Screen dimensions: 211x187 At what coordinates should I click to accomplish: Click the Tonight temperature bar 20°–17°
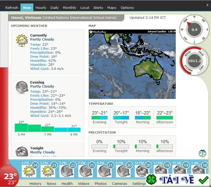pyautogui.click(x=121, y=118)
